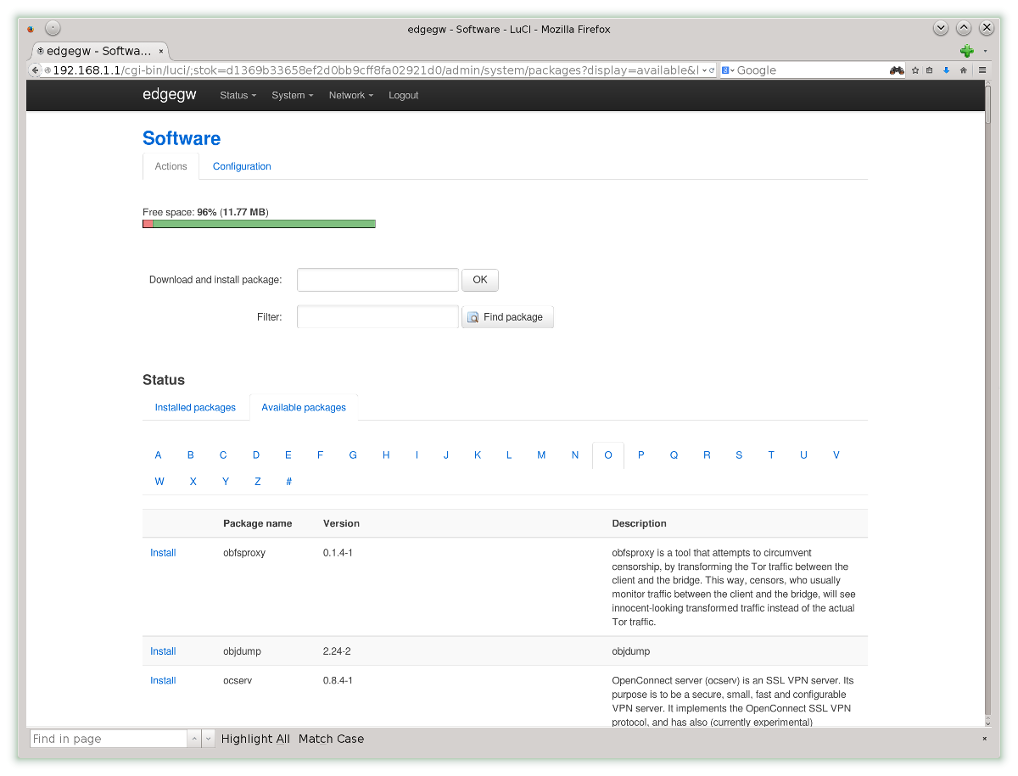Expand the System dropdown menu

pyautogui.click(x=292, y=95)
